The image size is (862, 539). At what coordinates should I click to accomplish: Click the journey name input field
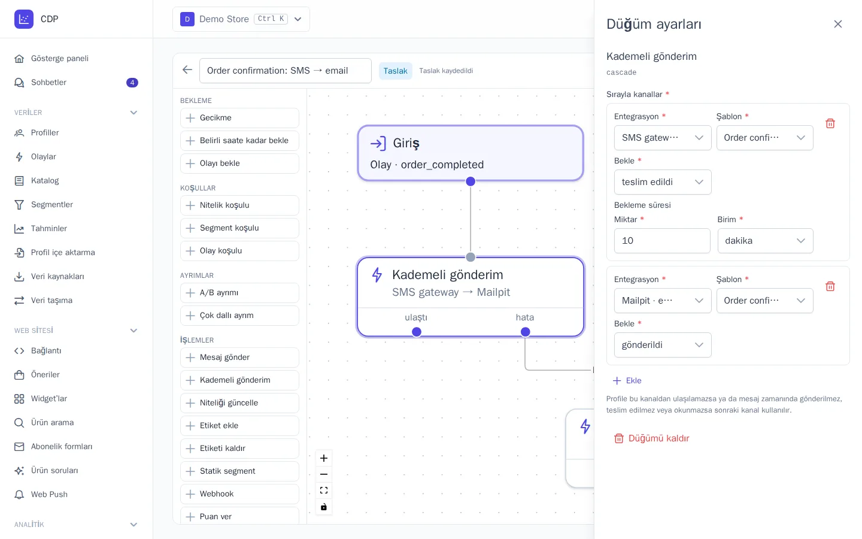[x=285, y=71]
